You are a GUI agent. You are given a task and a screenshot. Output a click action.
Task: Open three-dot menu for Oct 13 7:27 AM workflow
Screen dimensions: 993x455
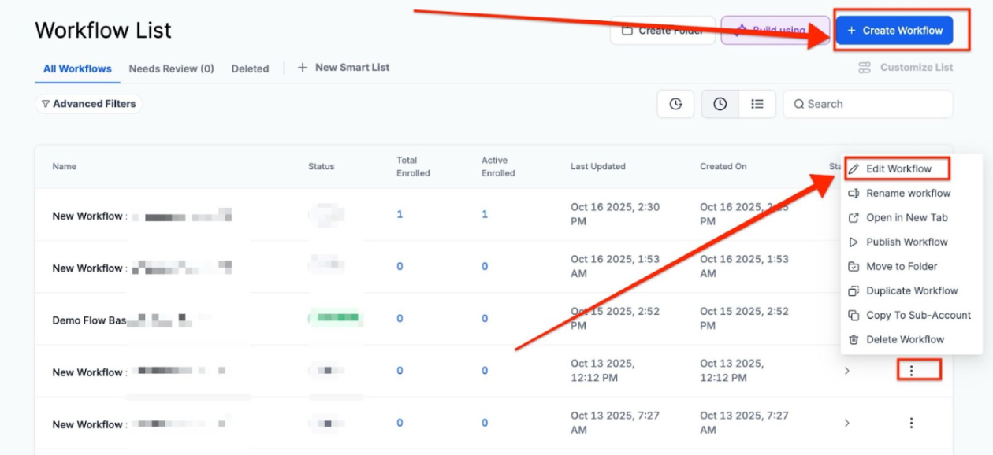tap(911, 423)
